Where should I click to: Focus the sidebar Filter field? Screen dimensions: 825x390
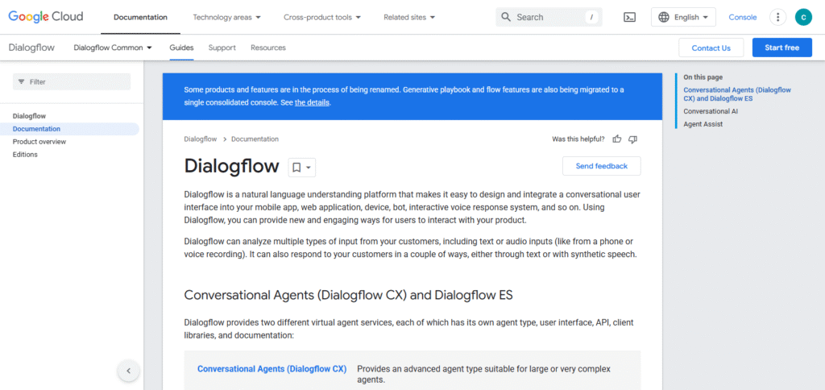click(72, 81)
